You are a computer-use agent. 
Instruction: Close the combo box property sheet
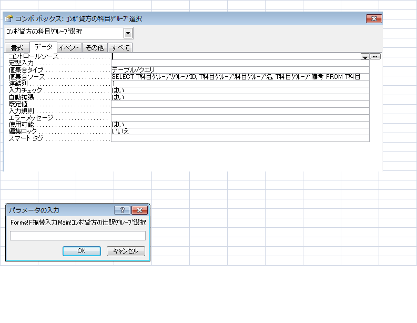(374, 18)
